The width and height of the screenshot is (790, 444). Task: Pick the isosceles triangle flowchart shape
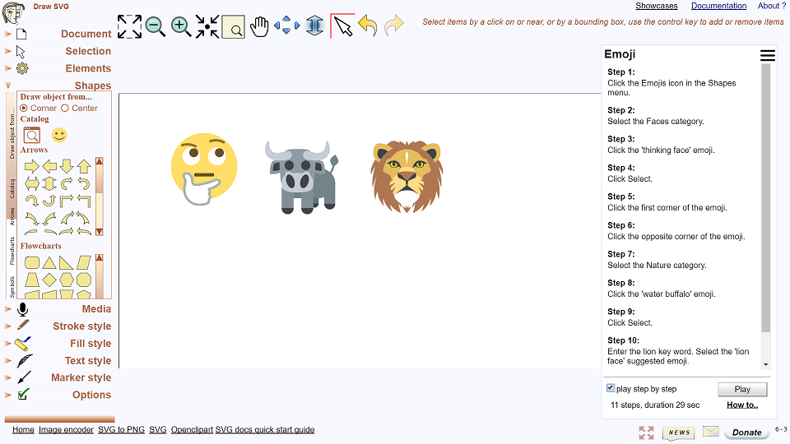(x=49, y=263)
